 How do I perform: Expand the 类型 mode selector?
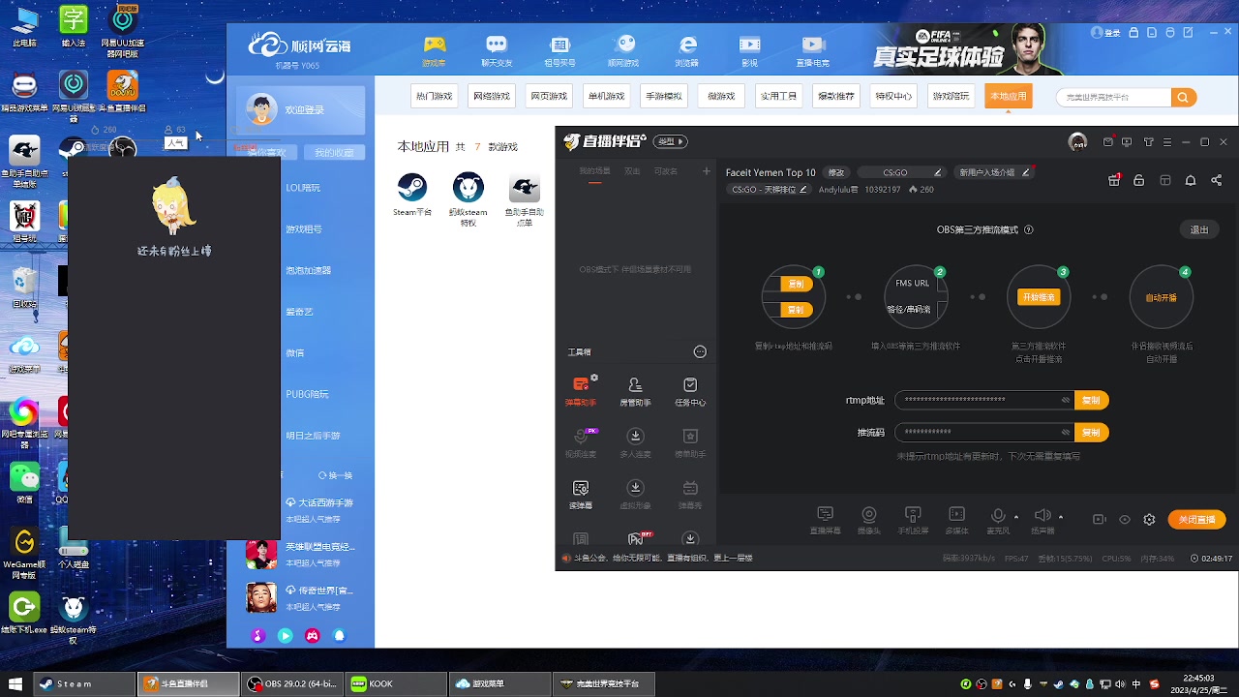coord(671,141)
